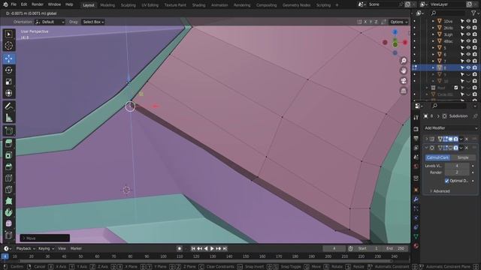The width and height of the screenshot is (481, 270).
Task: Open the File menu
Action: point(14,4)
